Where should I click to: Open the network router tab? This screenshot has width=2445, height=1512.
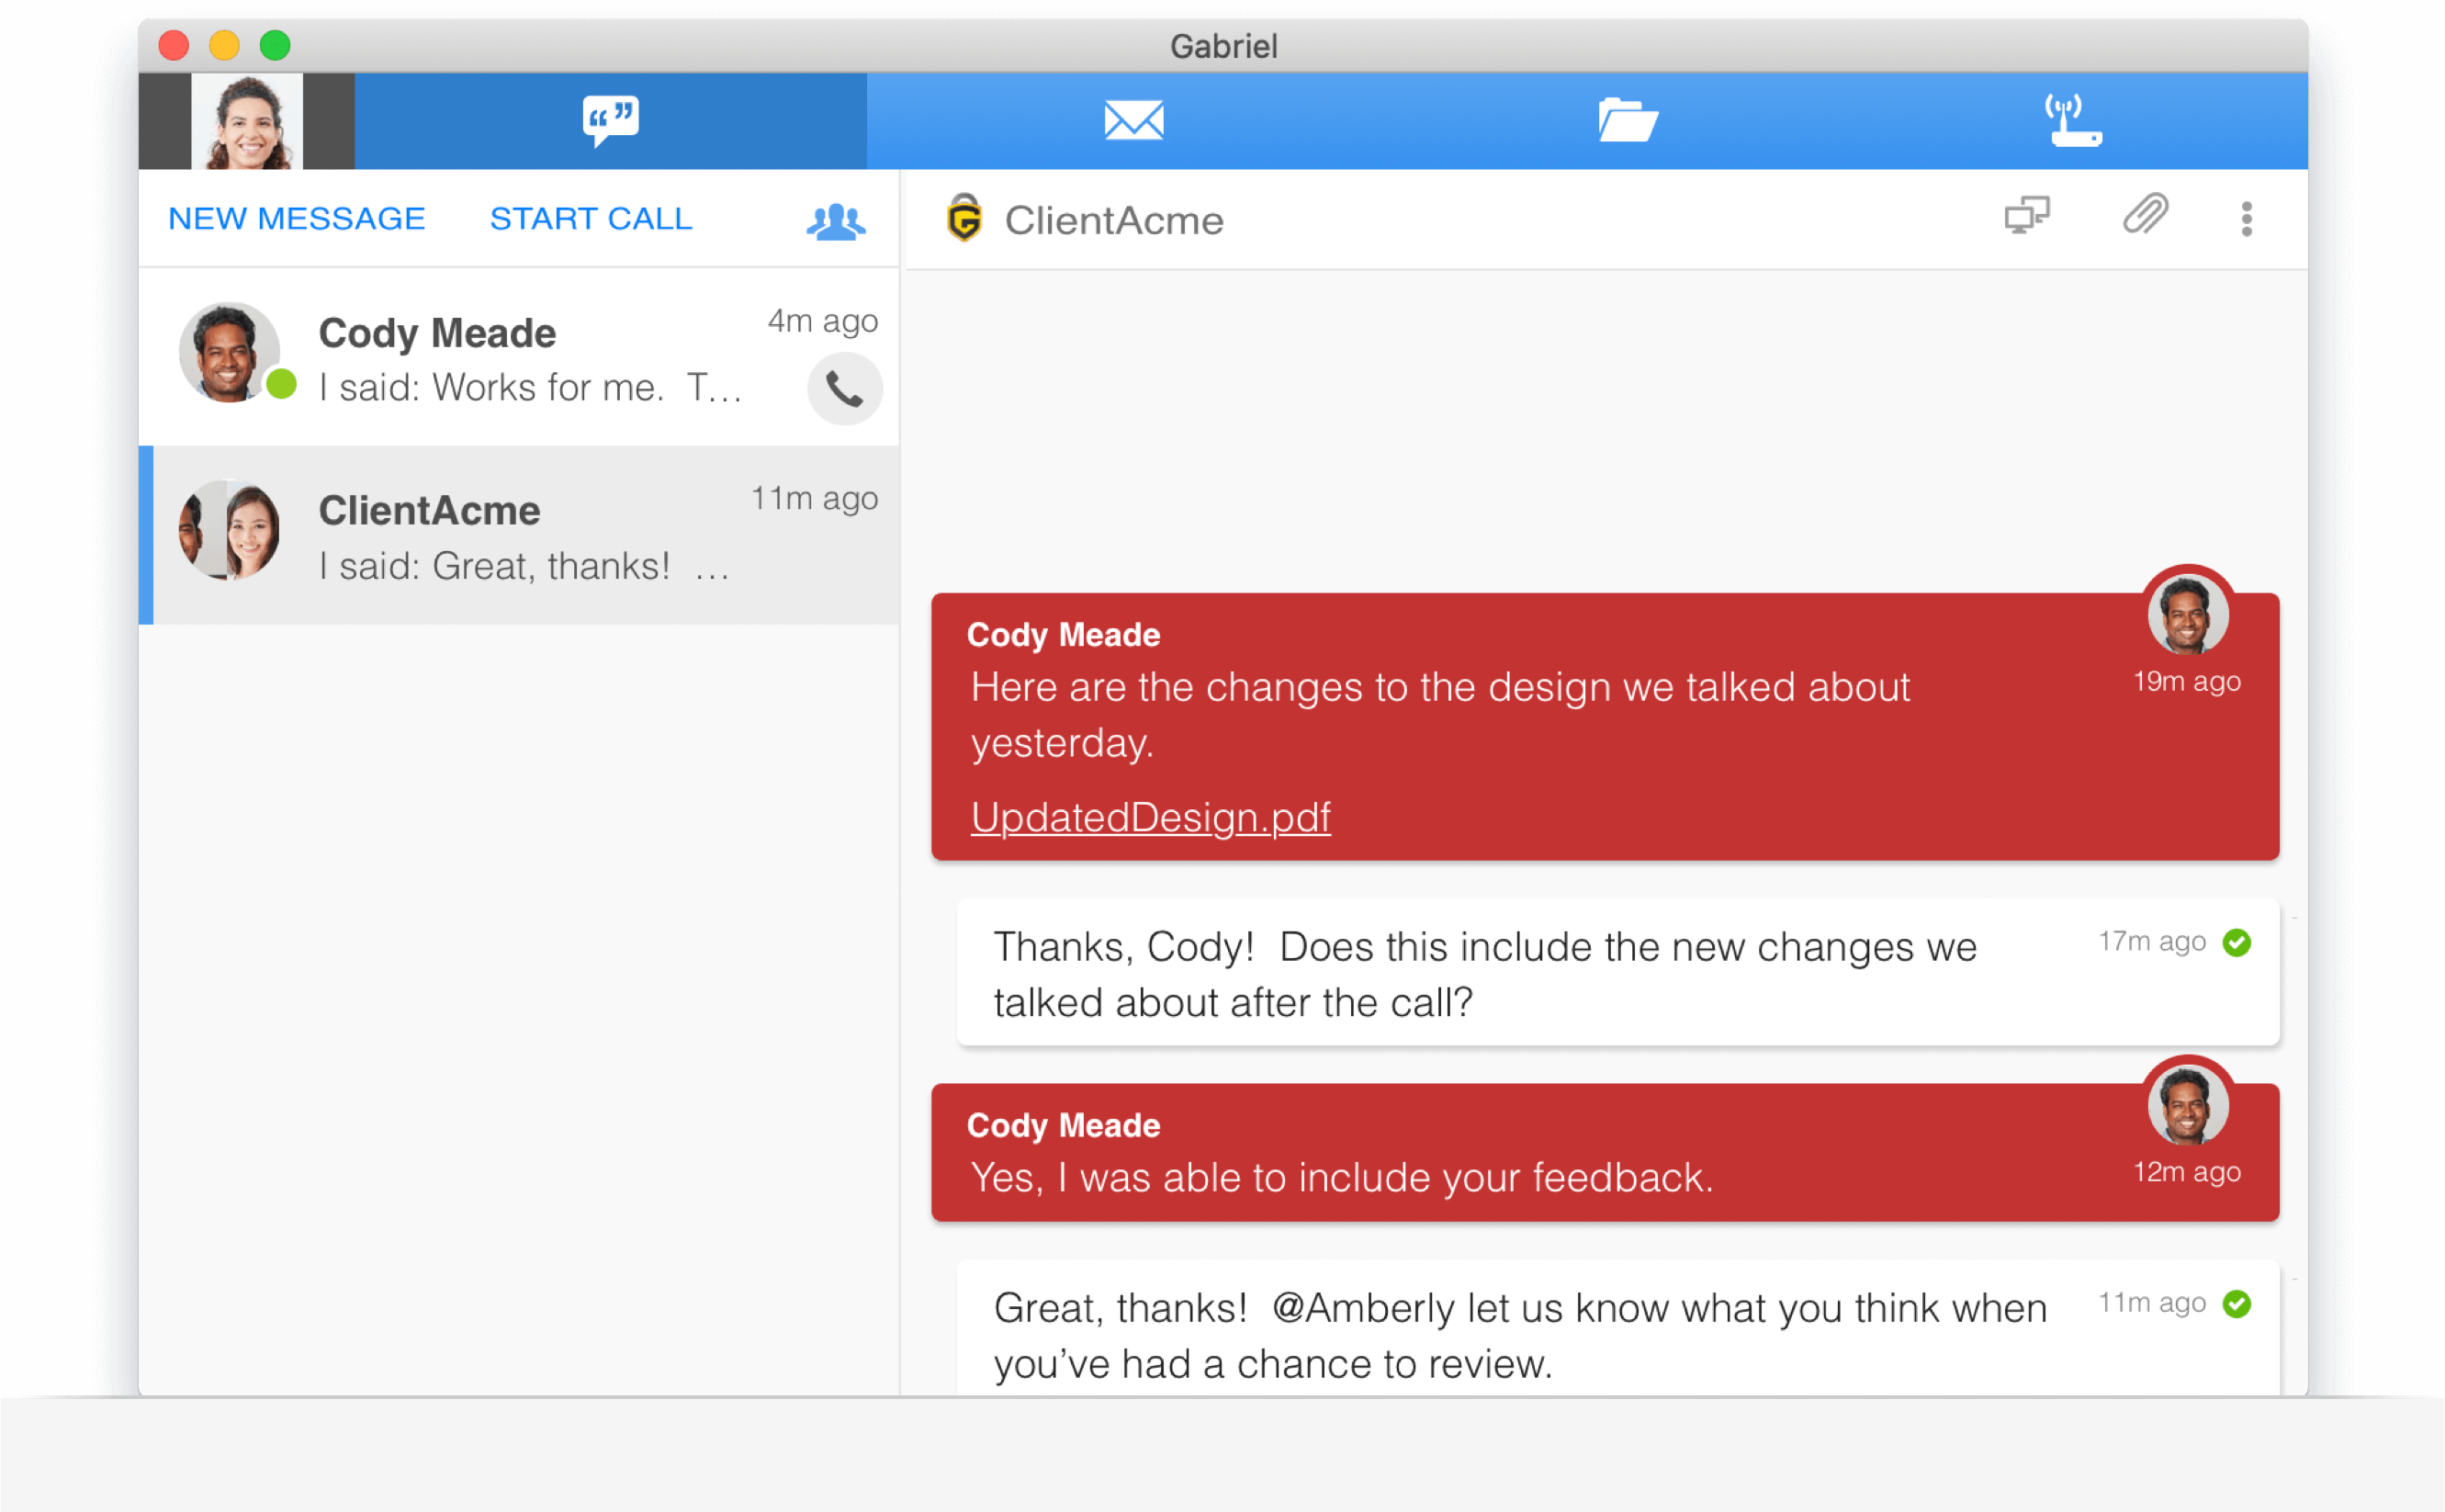(x=2072, y=121)
